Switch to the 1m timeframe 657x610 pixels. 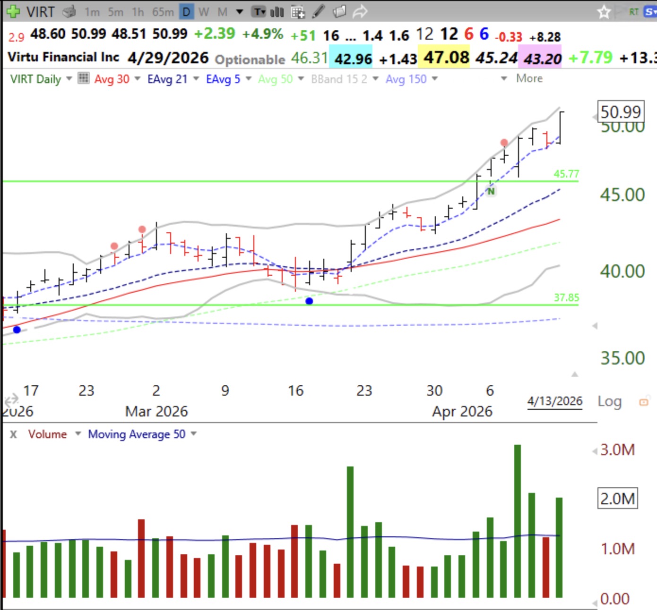pos(92,12)
